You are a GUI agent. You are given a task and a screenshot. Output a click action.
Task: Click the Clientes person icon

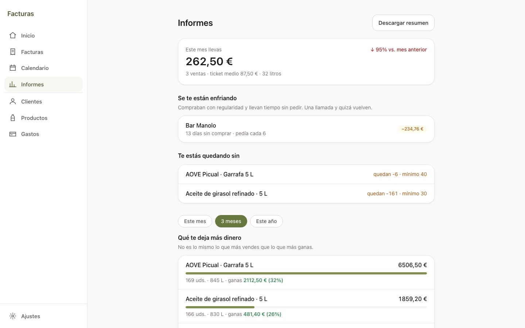pyautogui.click(x=13, y=101)
